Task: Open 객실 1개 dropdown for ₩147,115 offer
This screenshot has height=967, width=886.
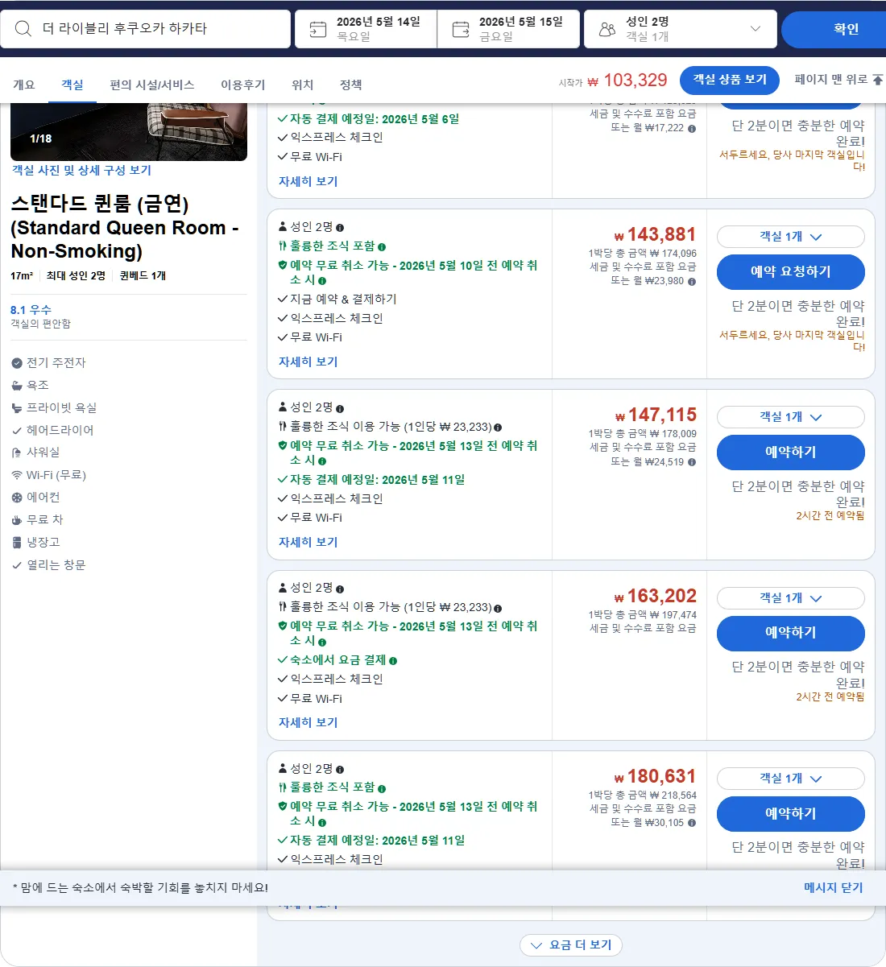Action: click(790, 417)
